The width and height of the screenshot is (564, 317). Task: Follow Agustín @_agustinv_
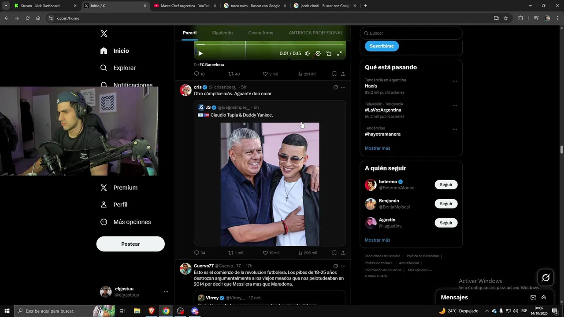point(446,223)
